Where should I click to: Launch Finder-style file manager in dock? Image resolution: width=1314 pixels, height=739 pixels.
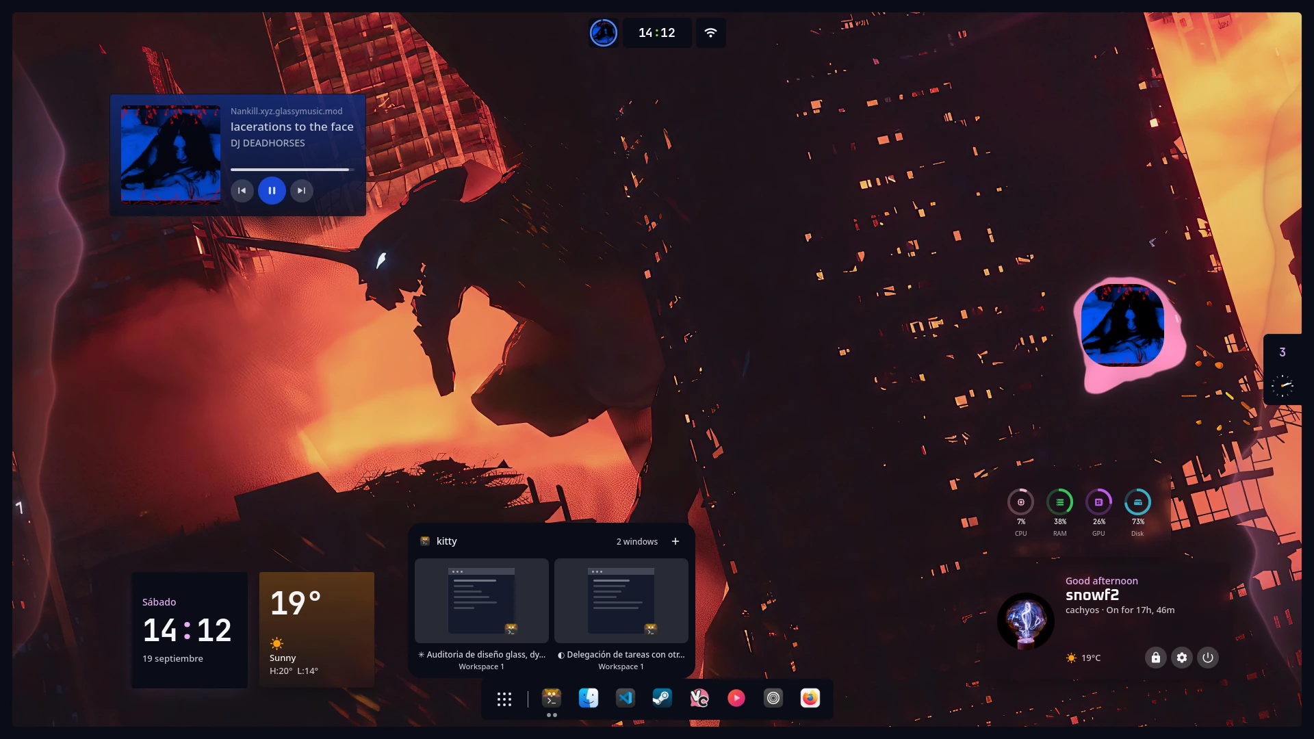[x=589, y=698]
